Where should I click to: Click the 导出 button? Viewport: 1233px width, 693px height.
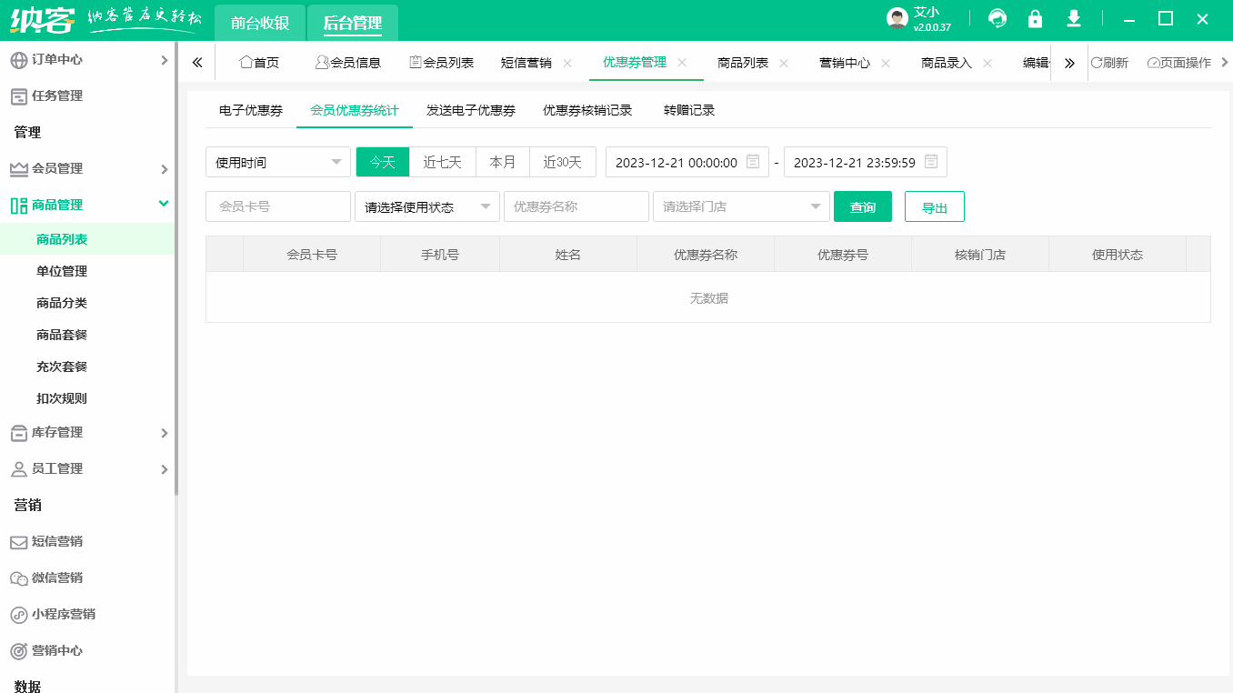pos(934,206)
